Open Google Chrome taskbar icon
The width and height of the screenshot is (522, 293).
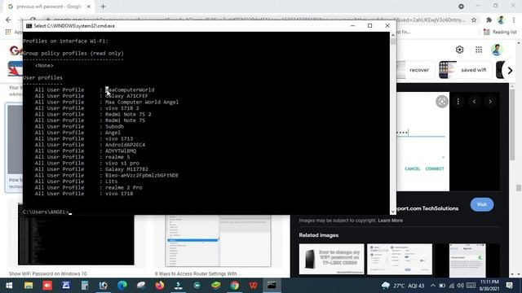point(235,286)
